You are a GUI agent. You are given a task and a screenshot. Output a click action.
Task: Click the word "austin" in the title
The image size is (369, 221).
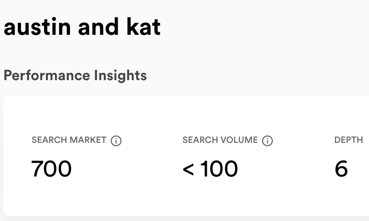37,27
